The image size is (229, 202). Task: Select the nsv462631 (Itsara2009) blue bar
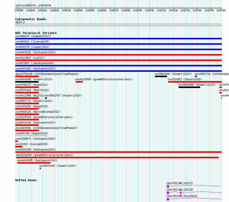pyautogui.click(x=118, y=44)
